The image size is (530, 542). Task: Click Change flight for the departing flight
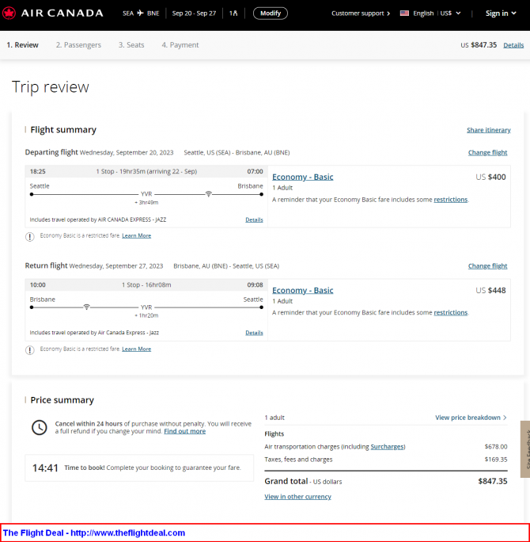tap(487, 153)
